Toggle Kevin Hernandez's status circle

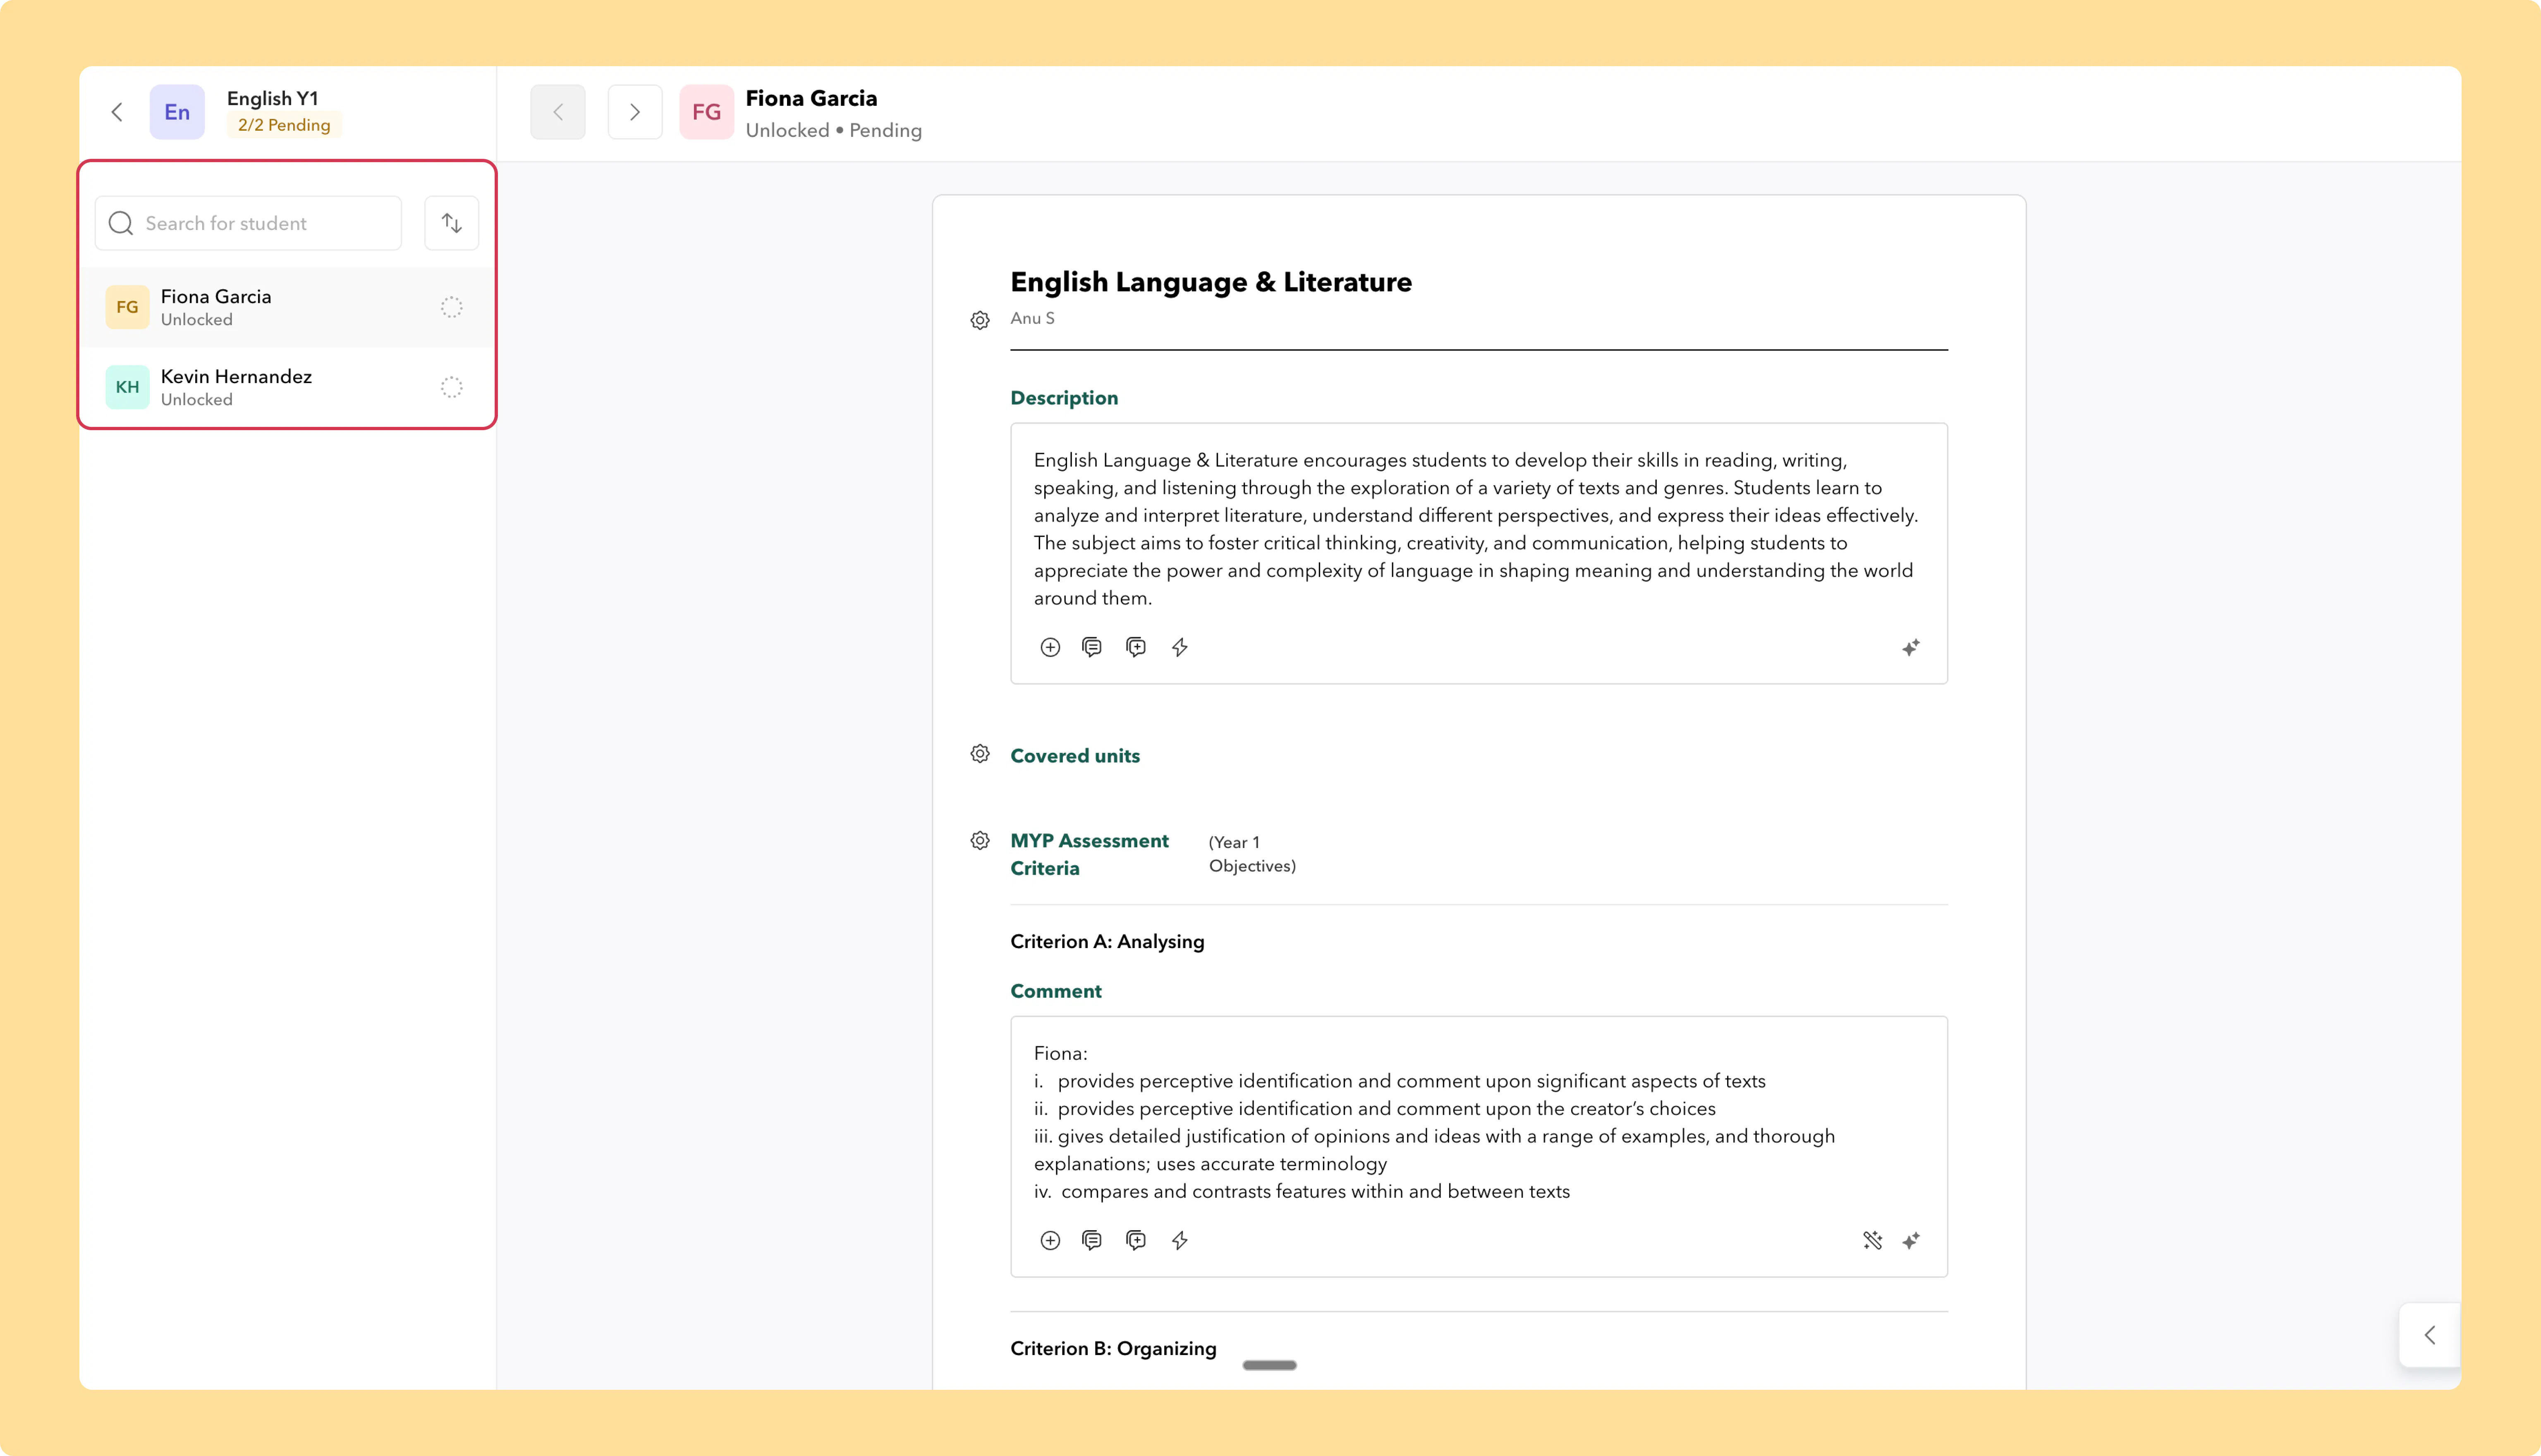pos(452,387)
